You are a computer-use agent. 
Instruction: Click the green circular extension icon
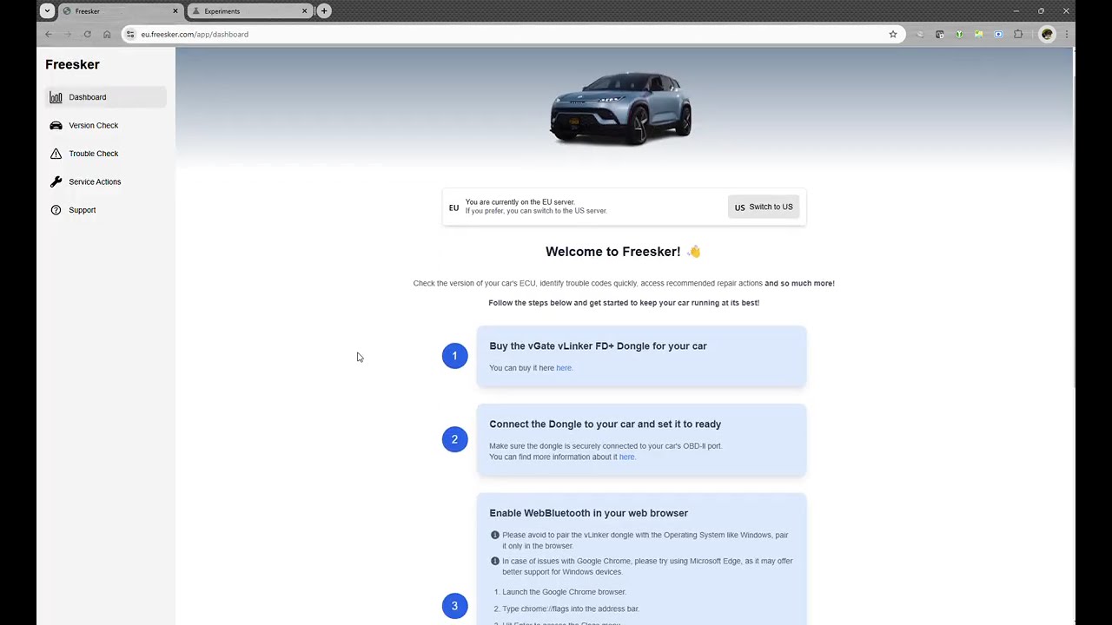tap(959, 34)
